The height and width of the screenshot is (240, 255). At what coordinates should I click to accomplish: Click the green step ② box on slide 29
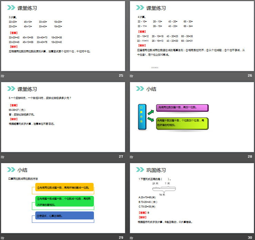pyautogui.click(x=64, y=201)
